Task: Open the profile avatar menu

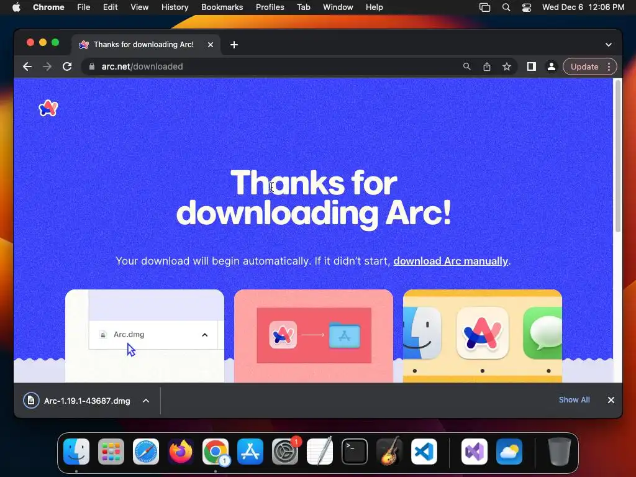Action: point(552,66)
